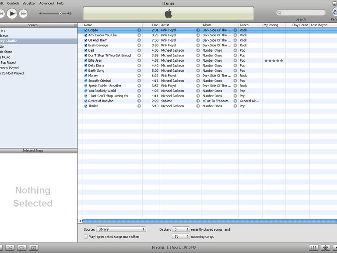Uncheck the Thriller checkbox
Image resolution: width=337 pixels, height=253 pixels.
86,106
